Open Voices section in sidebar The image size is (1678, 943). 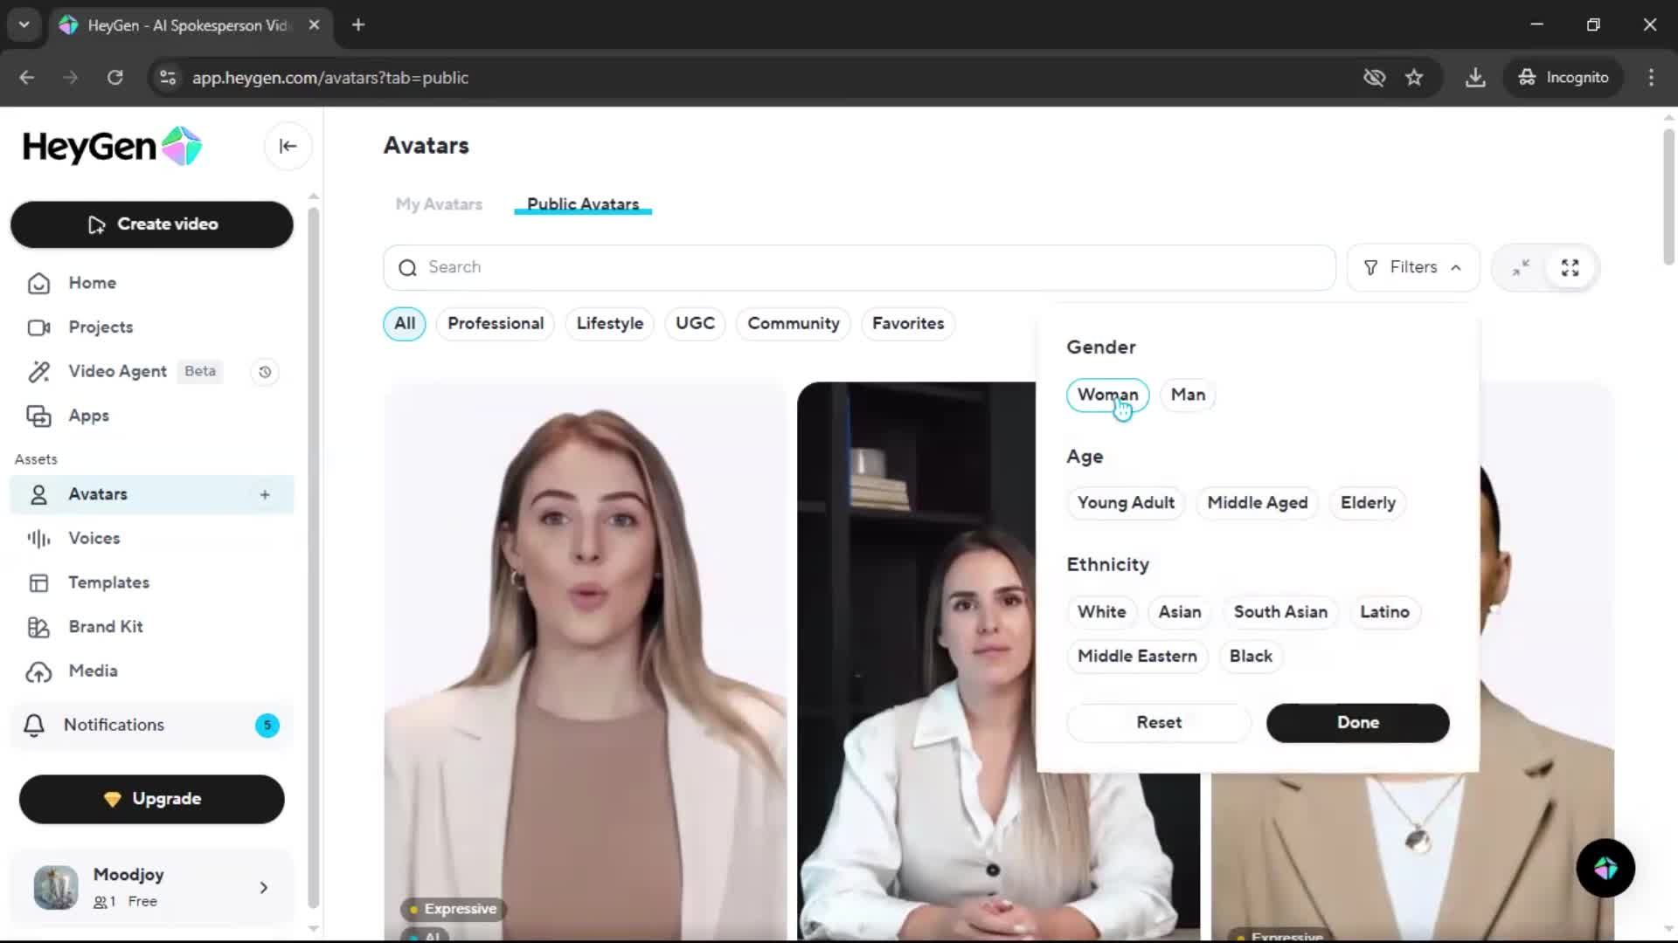coord(94,539)
